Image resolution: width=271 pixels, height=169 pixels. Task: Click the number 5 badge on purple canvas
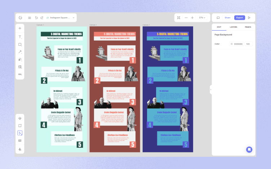point(186,145)
